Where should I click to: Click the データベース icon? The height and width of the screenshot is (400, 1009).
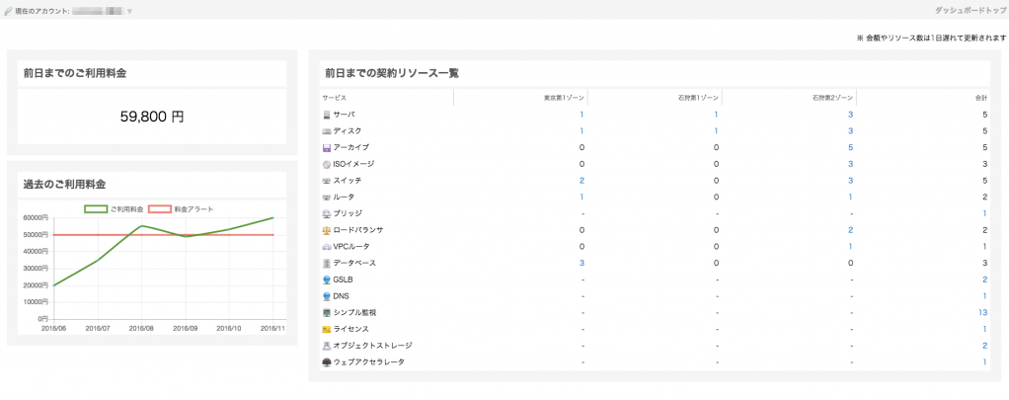(x=327, y=263)
